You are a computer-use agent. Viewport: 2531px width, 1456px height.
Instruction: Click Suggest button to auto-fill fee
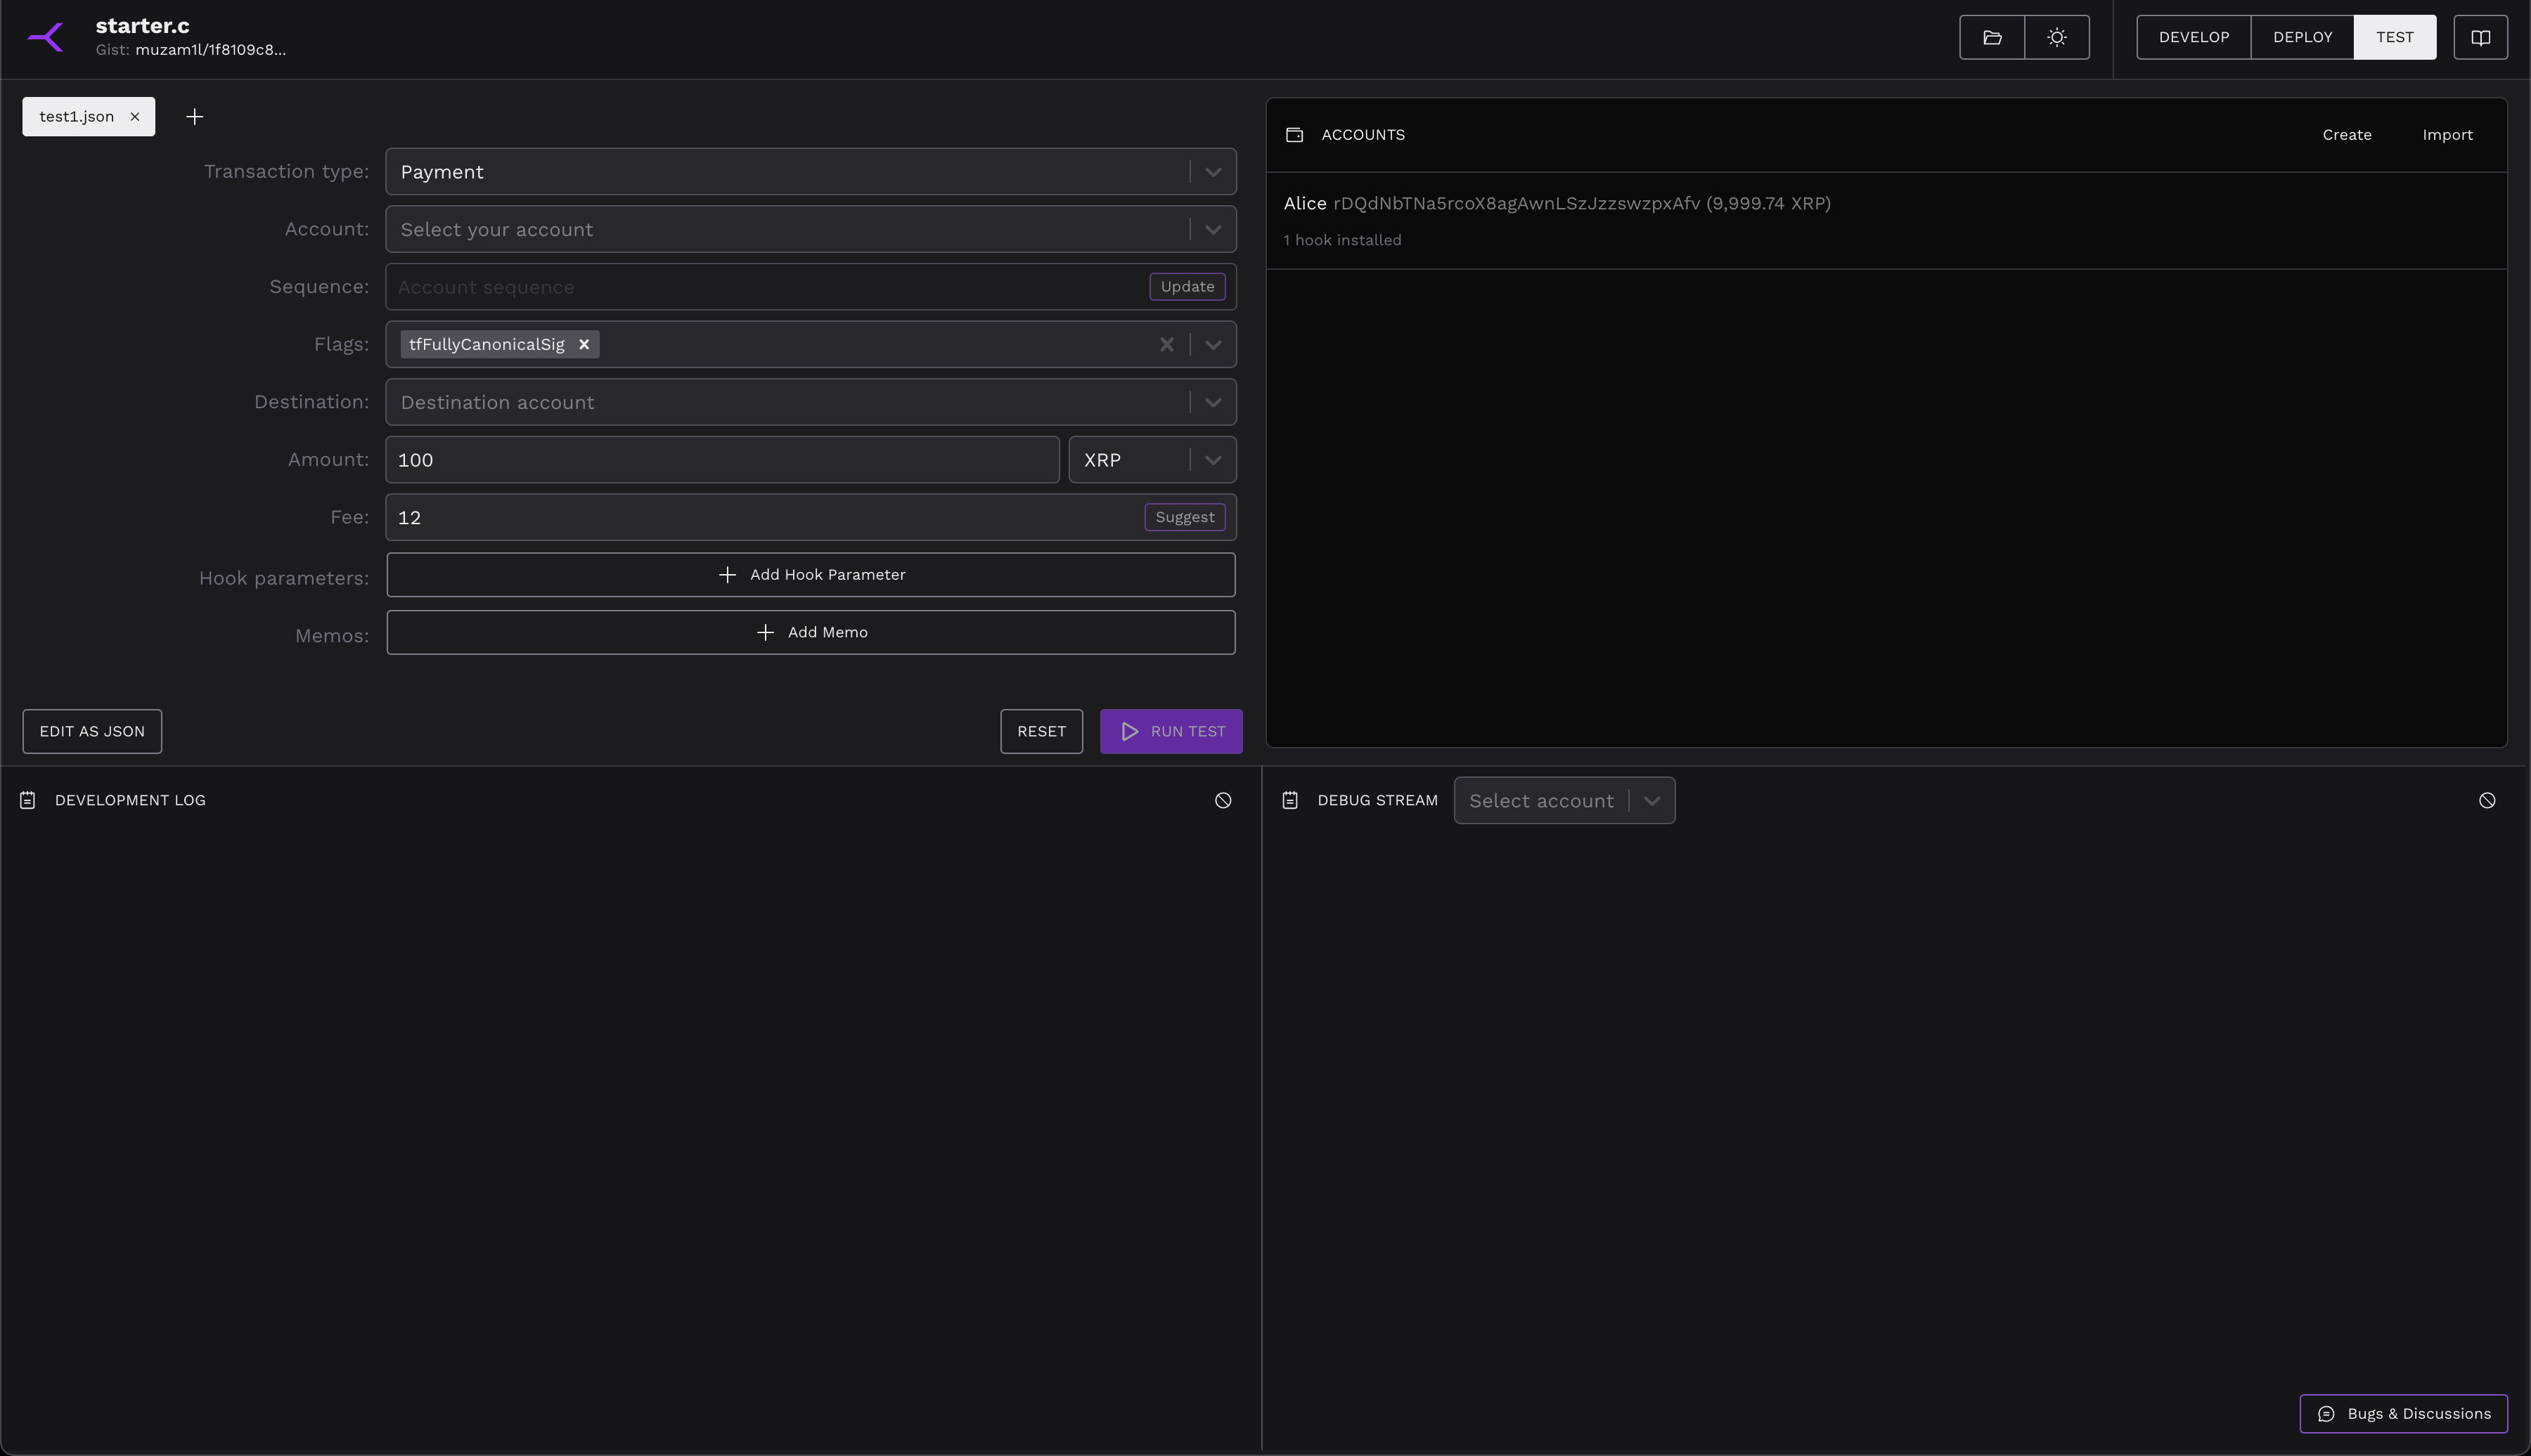coord(1184,516)
